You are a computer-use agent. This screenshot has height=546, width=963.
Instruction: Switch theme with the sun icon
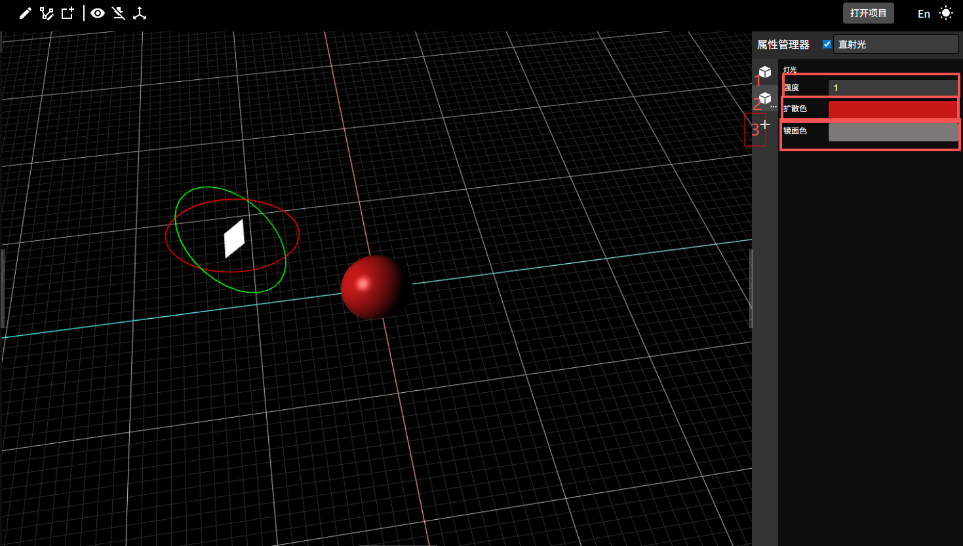946,13
